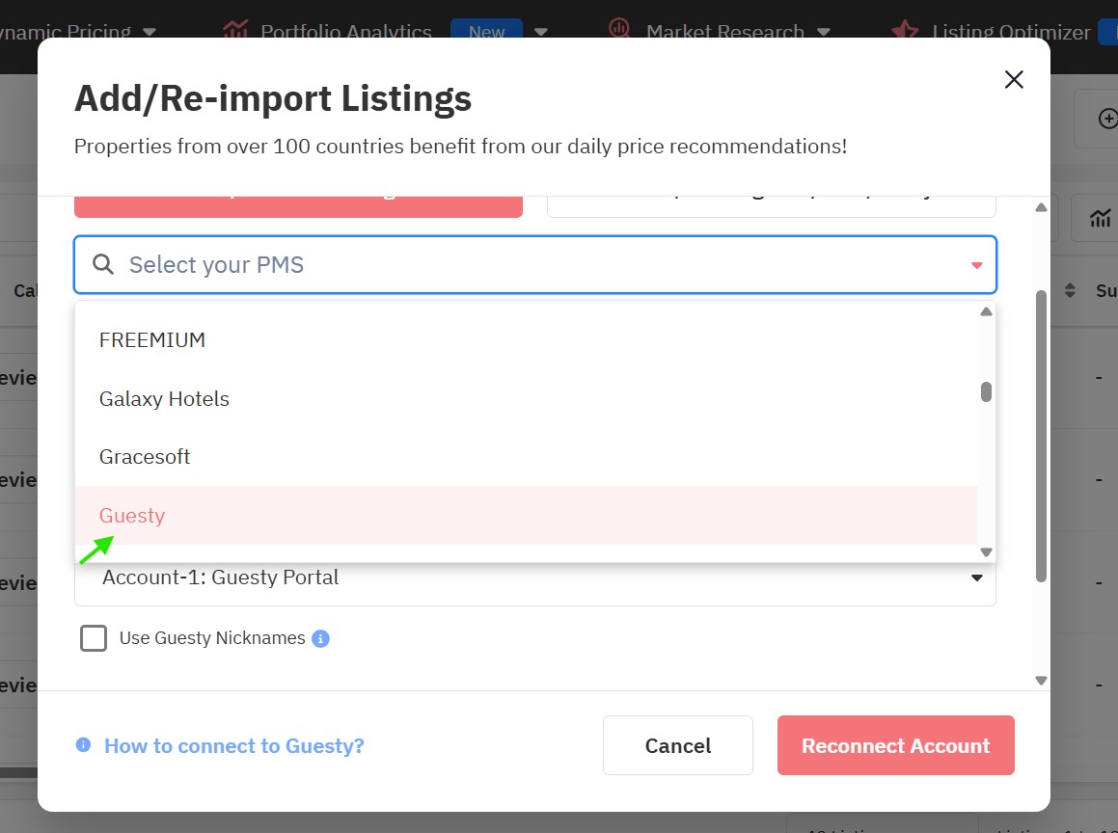Close the Add/Re-import Listings dialog
This screenshot has height=833, width=1118.
[x=1013, y=80]
